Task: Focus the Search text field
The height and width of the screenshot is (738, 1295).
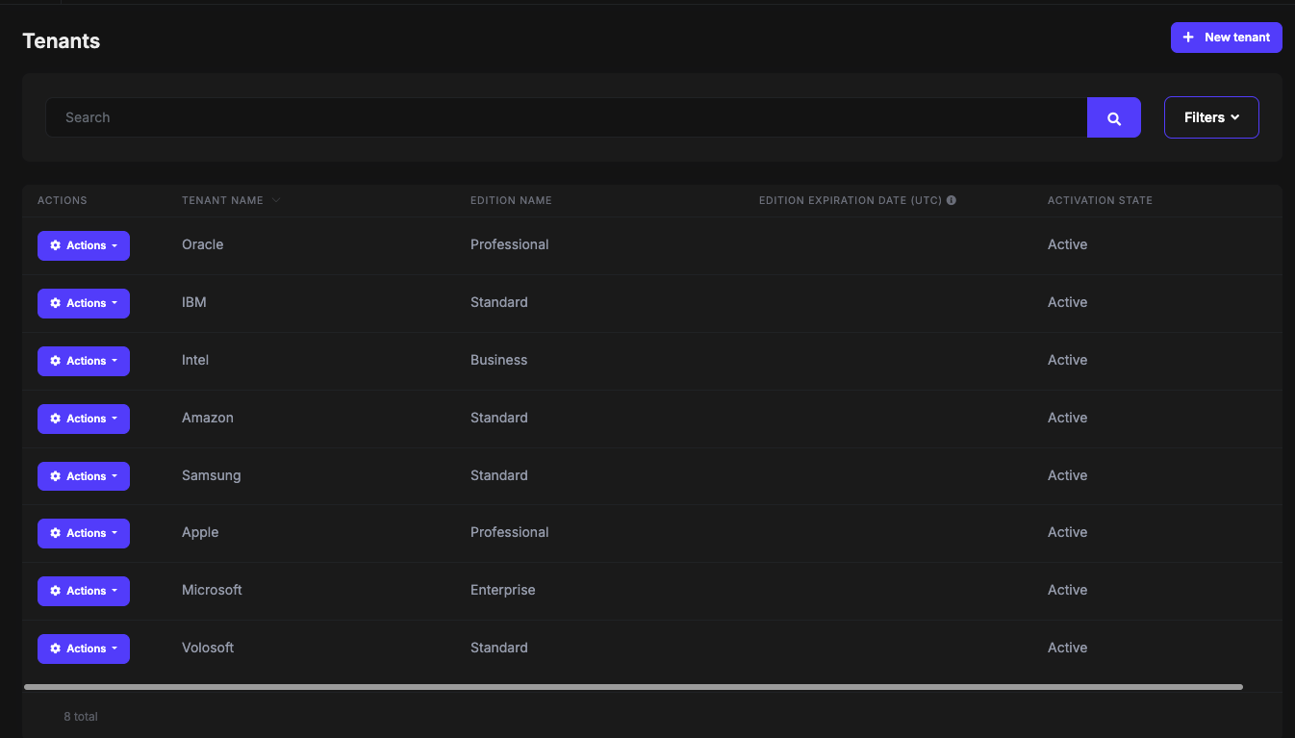Action: (566, 117)
